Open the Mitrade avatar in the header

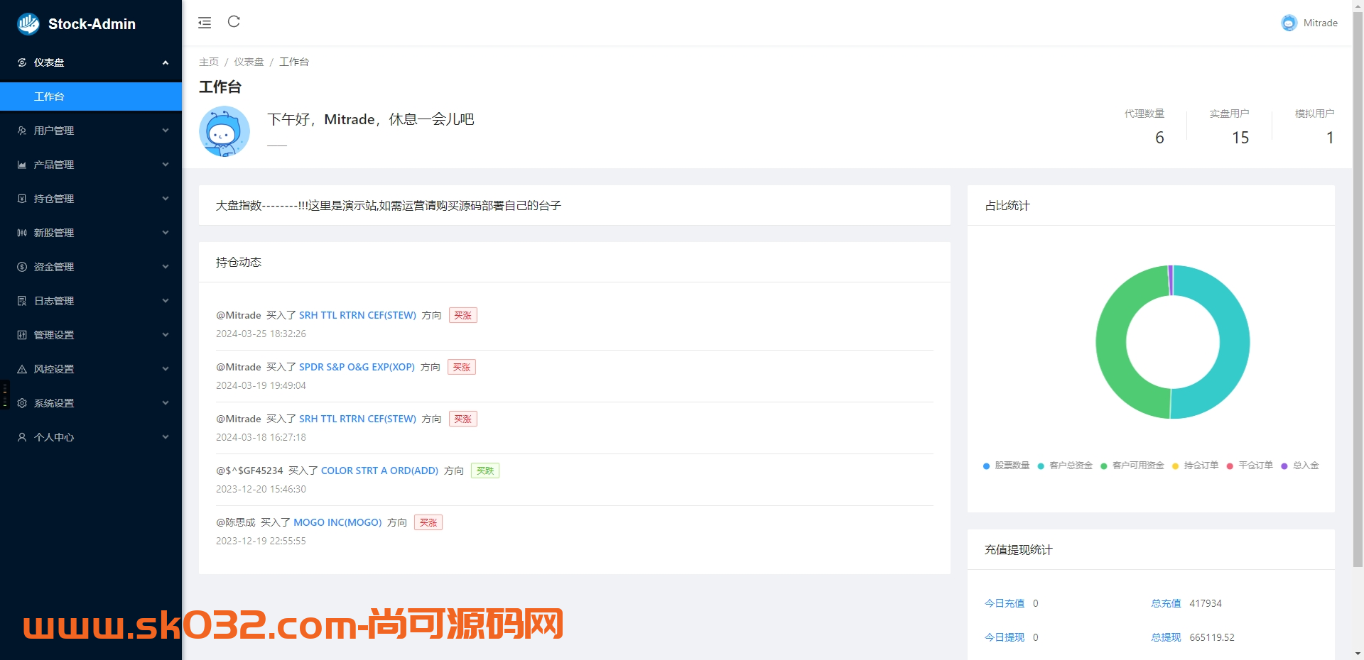point(1289,23)
